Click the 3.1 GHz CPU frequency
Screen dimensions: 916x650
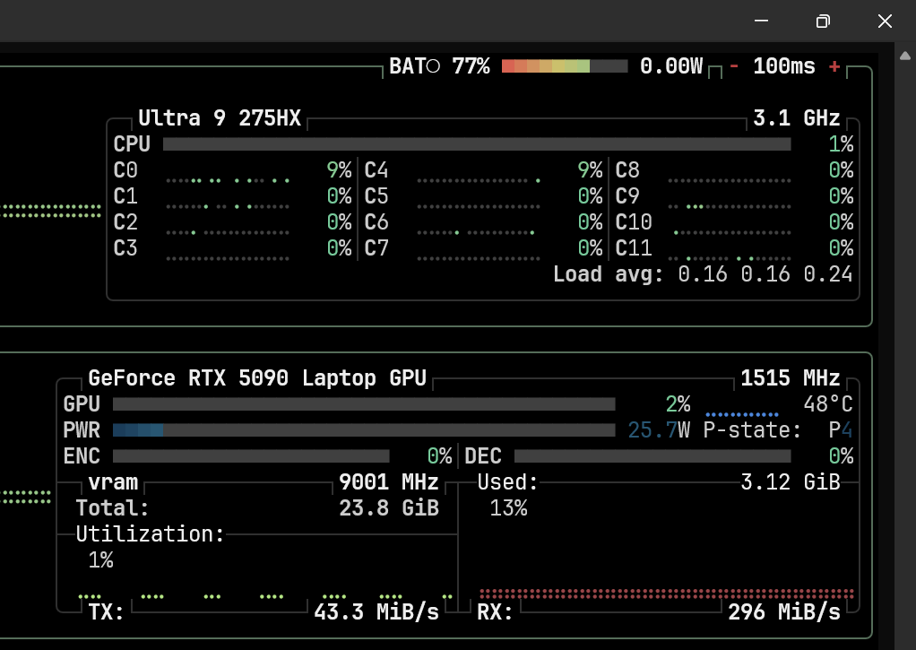pos(797,118)
